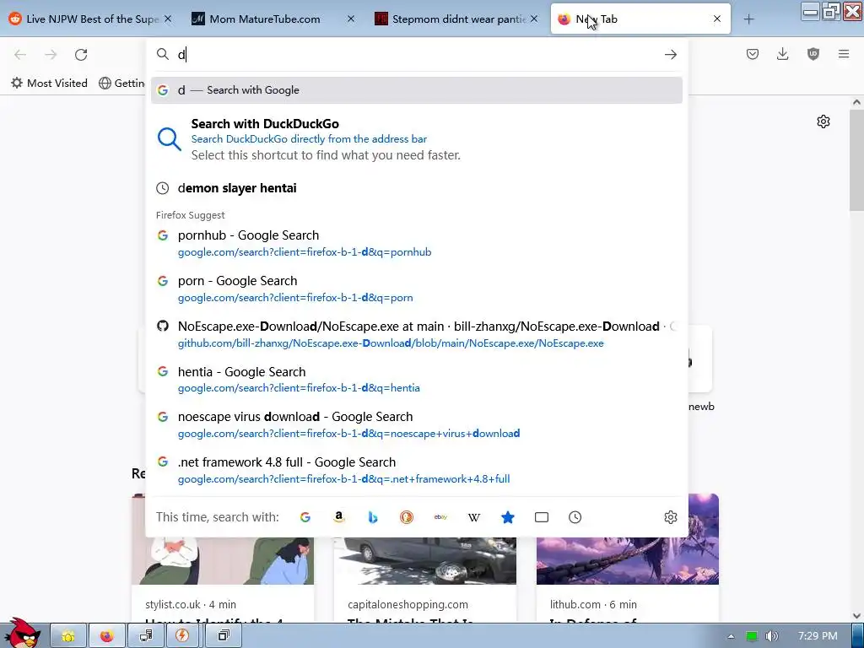Open the Downloads panel
The height and width of the screenshot is (648, 864).
pos(782,54)
